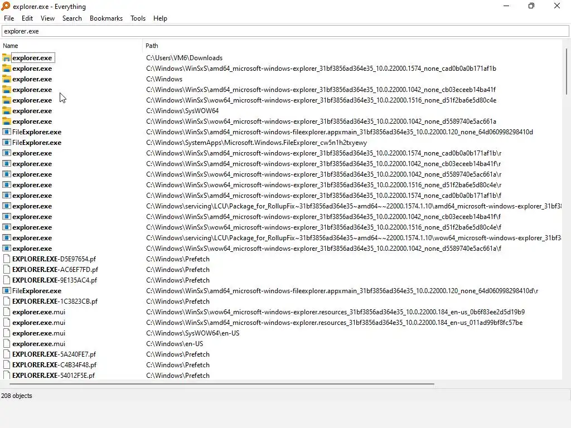Open the Search menu

(x=72, y=18)
